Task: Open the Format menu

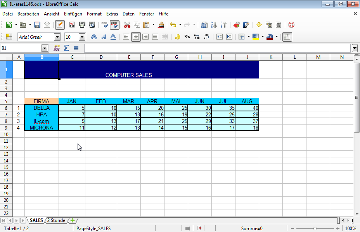Action: (94, 14)
